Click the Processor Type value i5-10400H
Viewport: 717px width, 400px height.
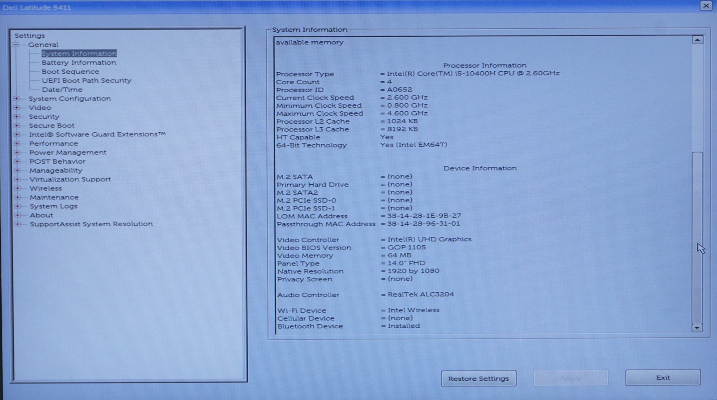pyautogui.click(x=473, y=73)
